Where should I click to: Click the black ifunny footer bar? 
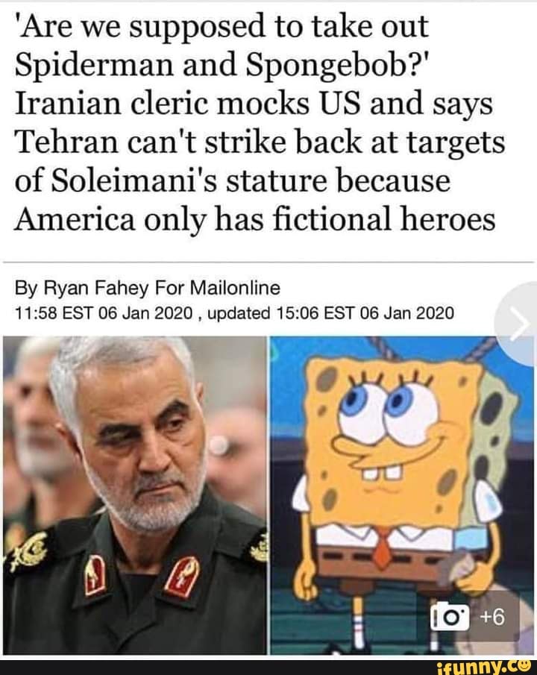pos(268,668)
